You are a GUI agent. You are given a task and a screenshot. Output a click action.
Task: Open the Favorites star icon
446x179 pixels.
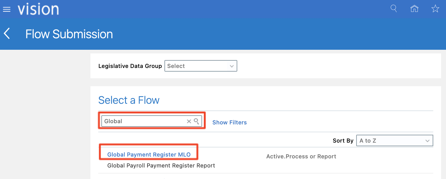435,9
